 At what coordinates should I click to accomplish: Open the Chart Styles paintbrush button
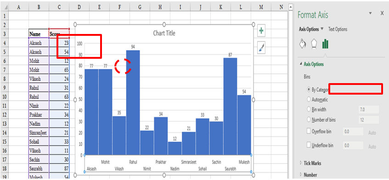pyautogui.click(x=261, y=48)
